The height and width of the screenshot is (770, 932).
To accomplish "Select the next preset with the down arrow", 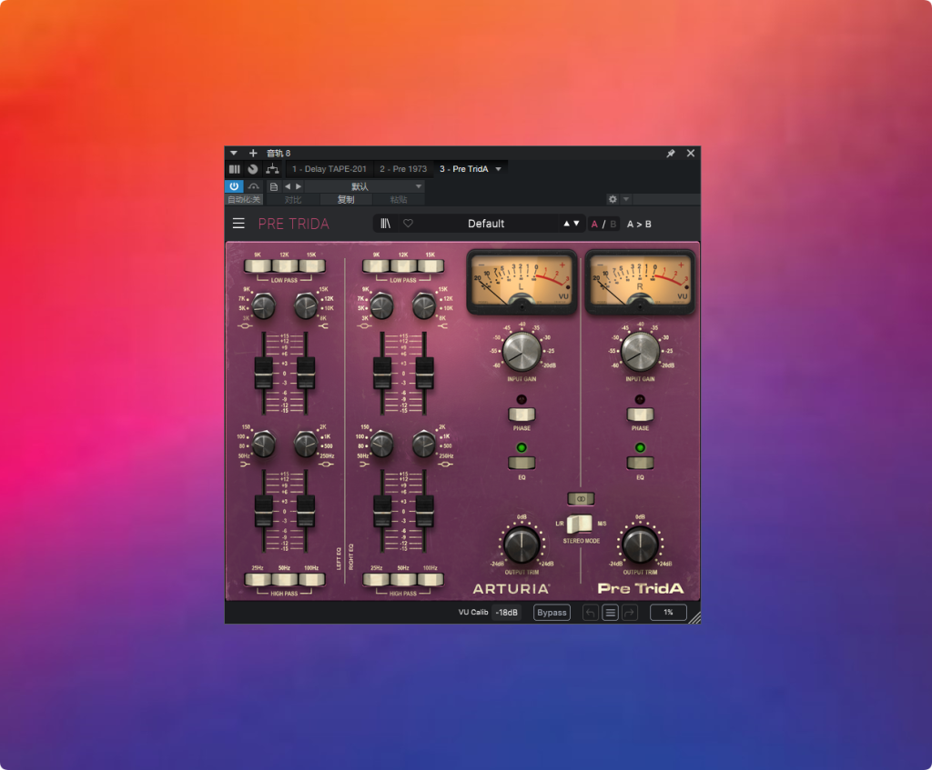I will (x=576, y=224).
